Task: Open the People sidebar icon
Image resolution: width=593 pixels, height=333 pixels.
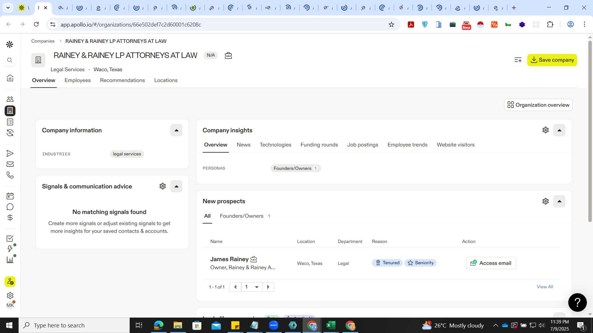Action: (x=10, y=99)
